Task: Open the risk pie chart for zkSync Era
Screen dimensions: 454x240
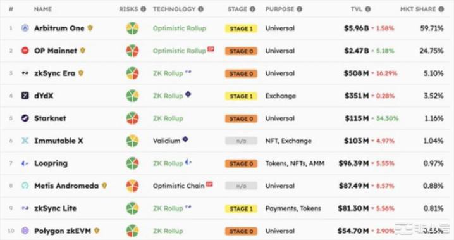Action: 132,73
